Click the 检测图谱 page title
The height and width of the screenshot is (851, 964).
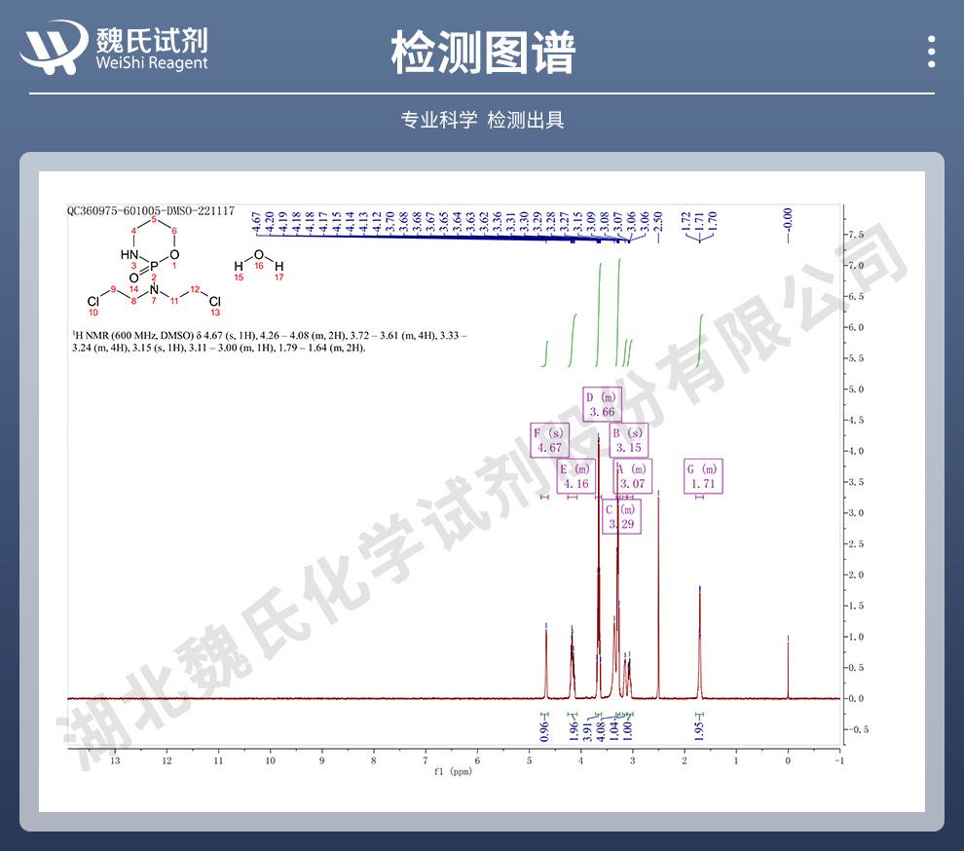[x=482, y=52]
